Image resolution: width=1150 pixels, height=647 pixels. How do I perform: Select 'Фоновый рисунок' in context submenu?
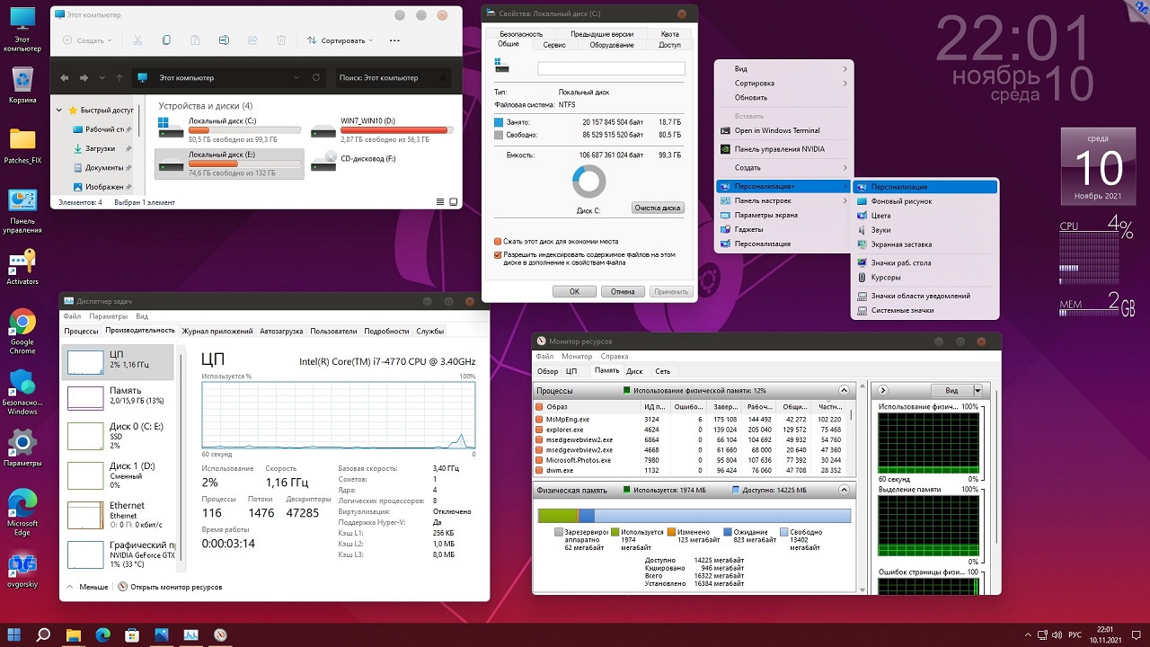(901, 201)
